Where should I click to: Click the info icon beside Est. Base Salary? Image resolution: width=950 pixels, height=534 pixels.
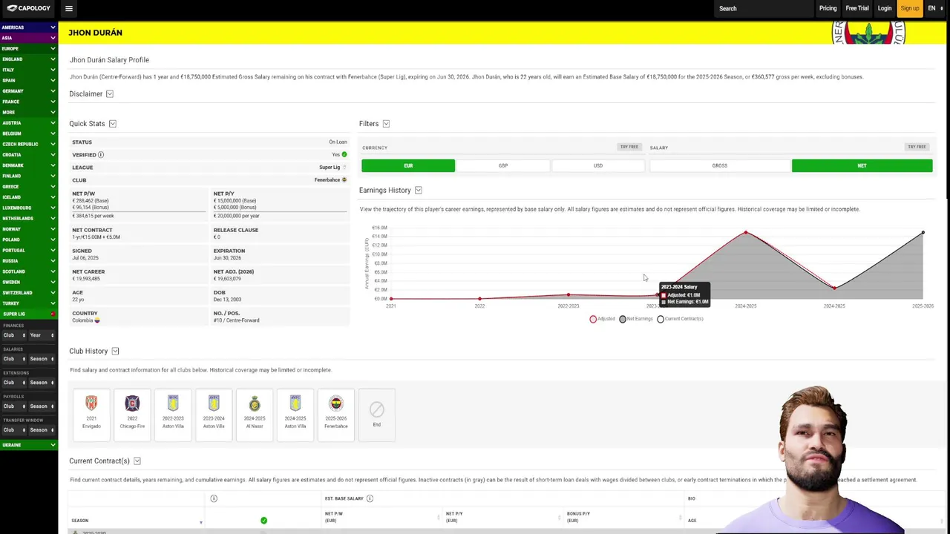click(x=370, y=498)
